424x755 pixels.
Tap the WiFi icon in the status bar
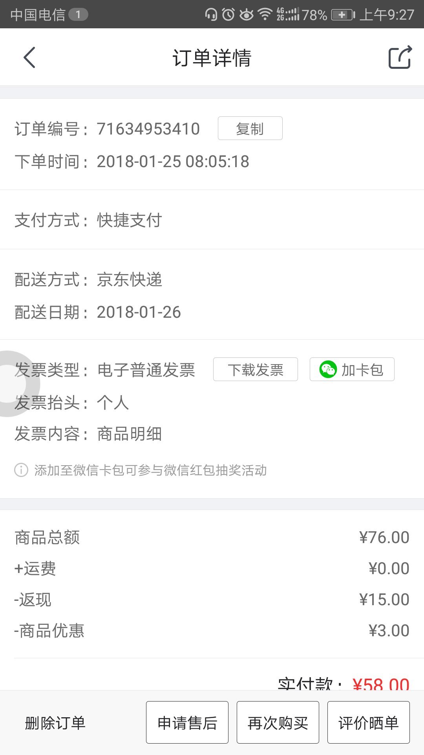click(265, 15)
